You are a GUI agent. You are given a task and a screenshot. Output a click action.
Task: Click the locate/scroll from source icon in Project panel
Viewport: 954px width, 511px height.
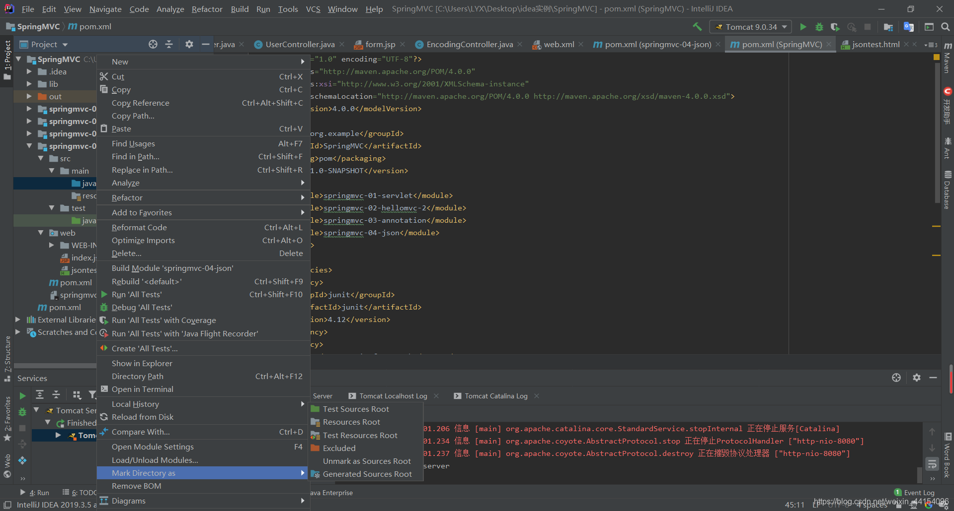tap(153, 44)
